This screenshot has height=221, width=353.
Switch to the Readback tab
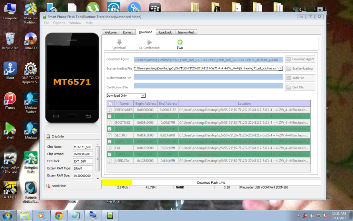click(165, 32)
